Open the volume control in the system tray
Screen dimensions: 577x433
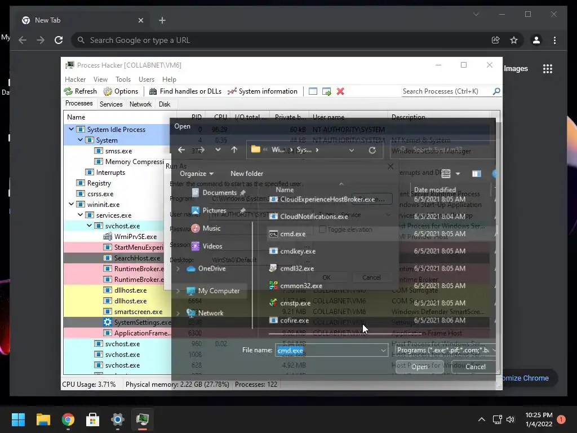510,419
